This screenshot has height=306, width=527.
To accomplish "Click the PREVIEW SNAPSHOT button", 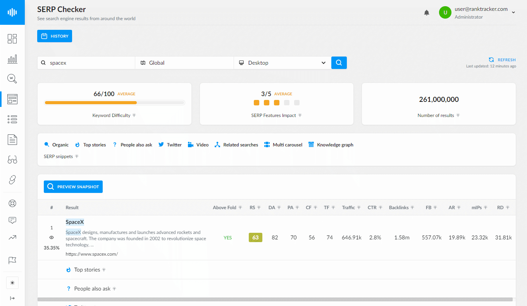I will [73, 187].
